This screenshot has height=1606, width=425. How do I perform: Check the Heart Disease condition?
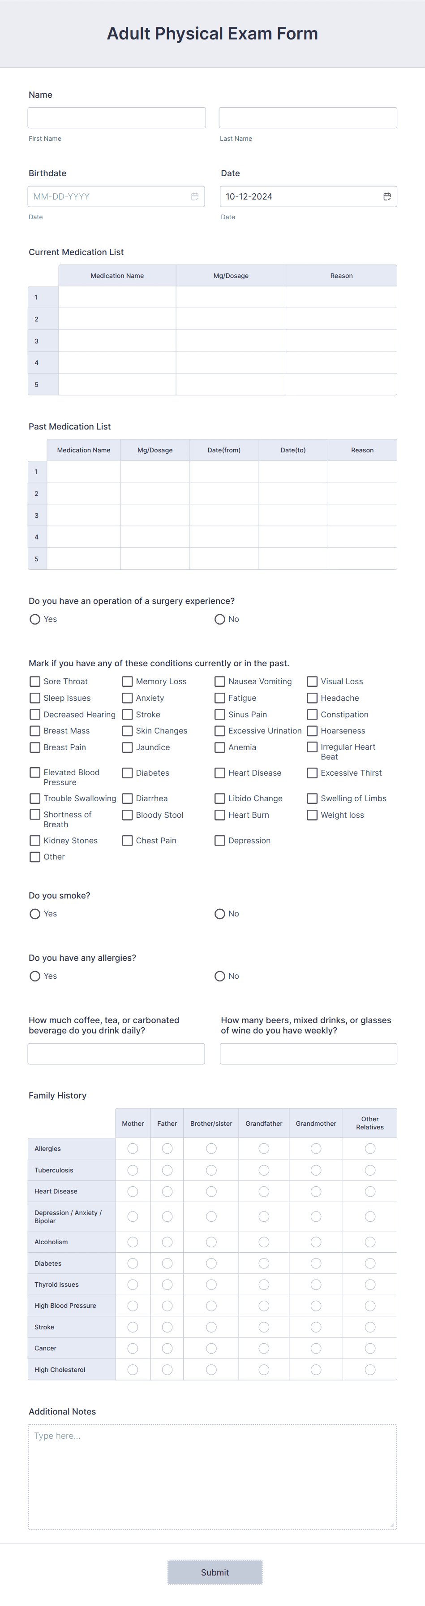(x=219, y=773)
